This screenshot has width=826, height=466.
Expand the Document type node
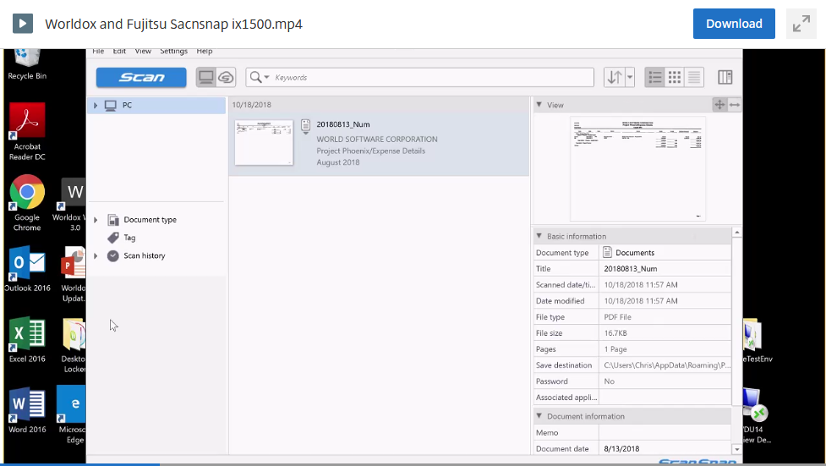click(96, 220)
